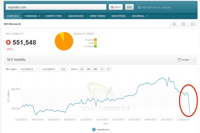Open the US country dropdown
This screenshot has width=200, height=133.
(x=116, y=7)
